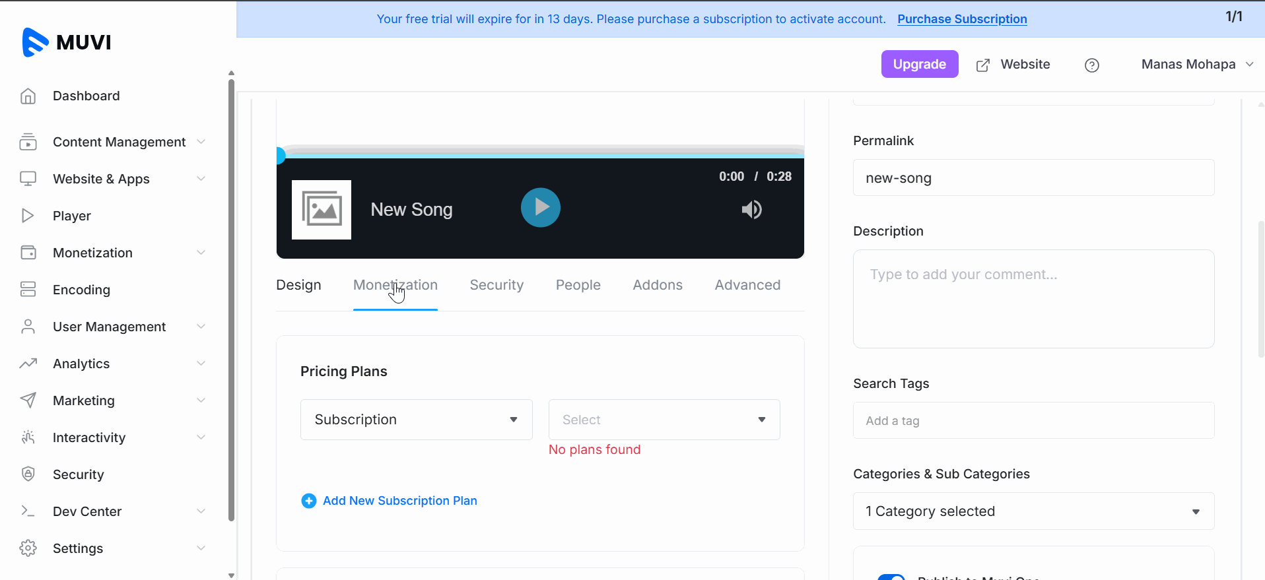Click the Player icon in sidebar

point(28,216)
